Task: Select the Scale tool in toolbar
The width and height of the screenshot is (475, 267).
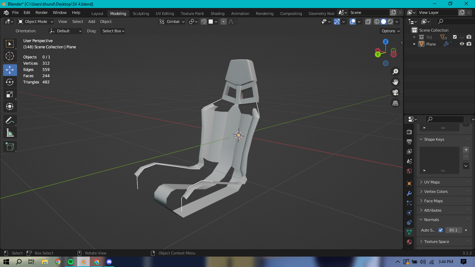Action: (10, 94)
